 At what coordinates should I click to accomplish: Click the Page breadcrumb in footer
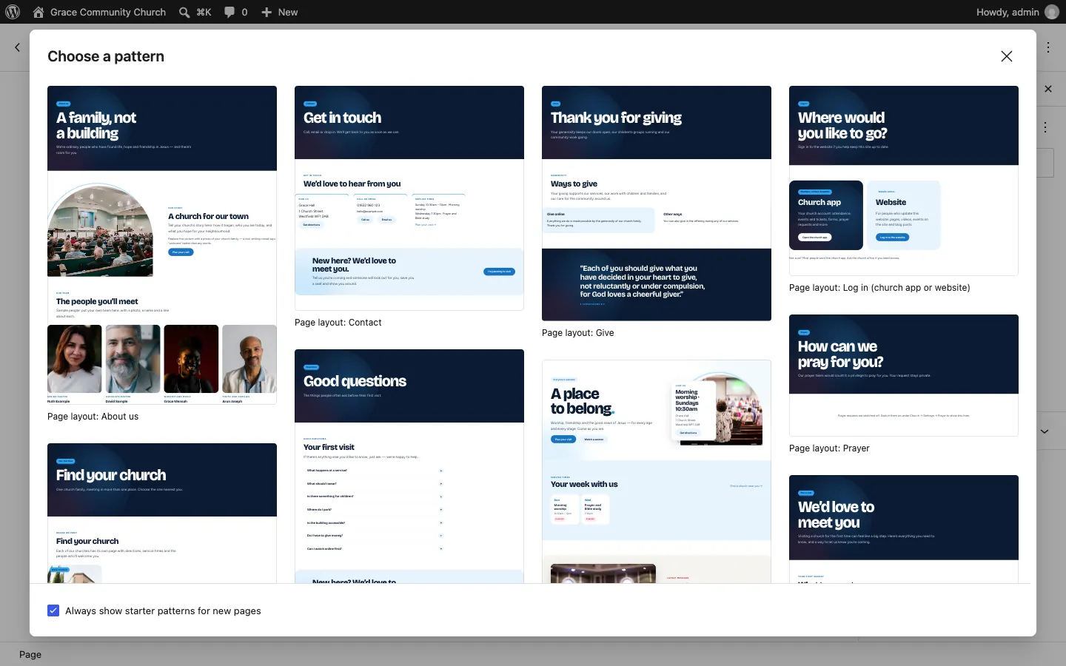[30, 654]
